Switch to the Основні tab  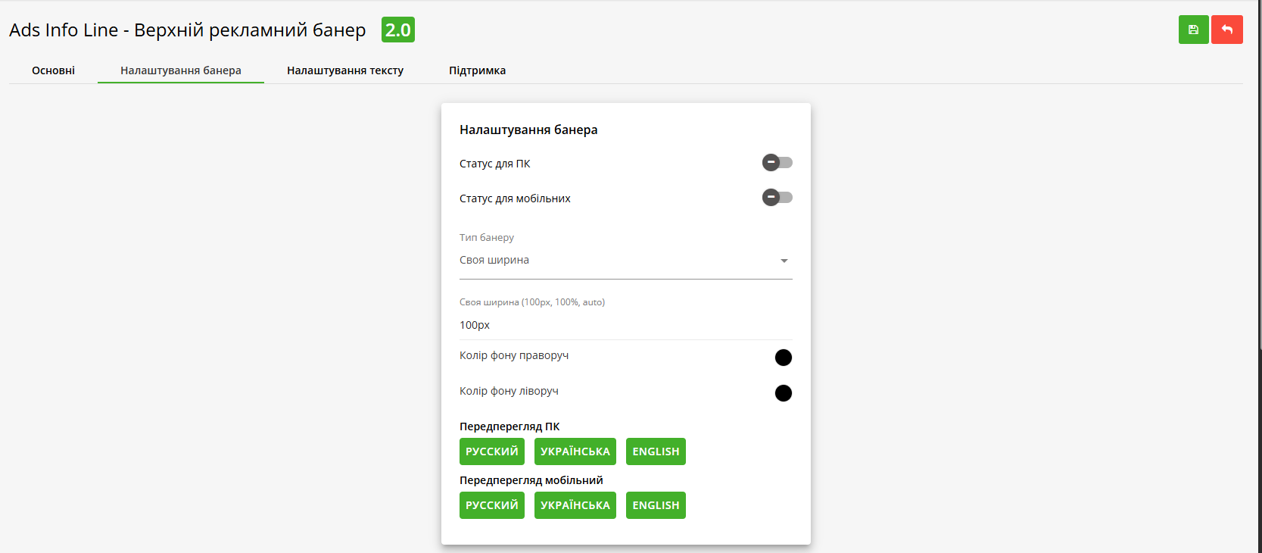click(53, 70)
